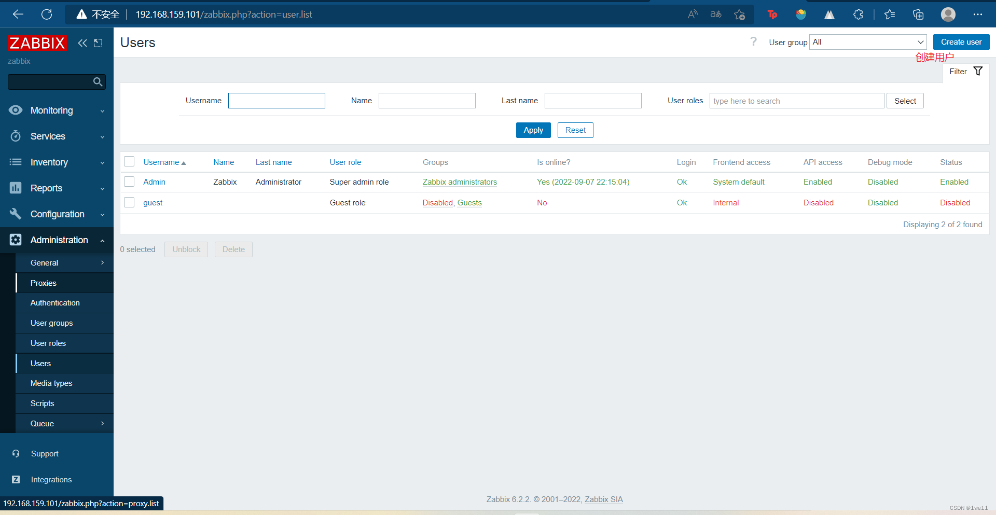Screen dimensions: 996x515
Task: Focus the Name filter field
Action: 427,101
